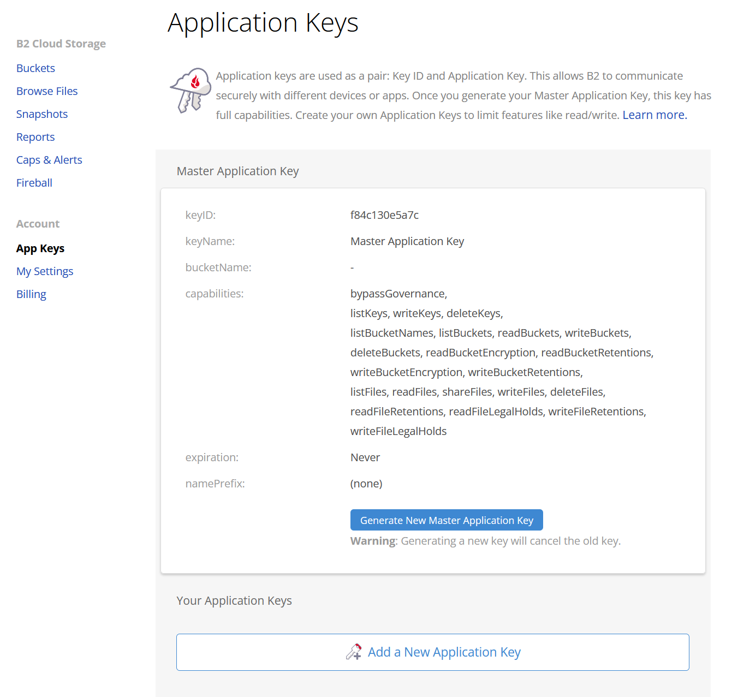Image resolution: width=744 pixels, height=697 pixels.
Task: Click the keyName: label
Action: [x=210, y=241]
